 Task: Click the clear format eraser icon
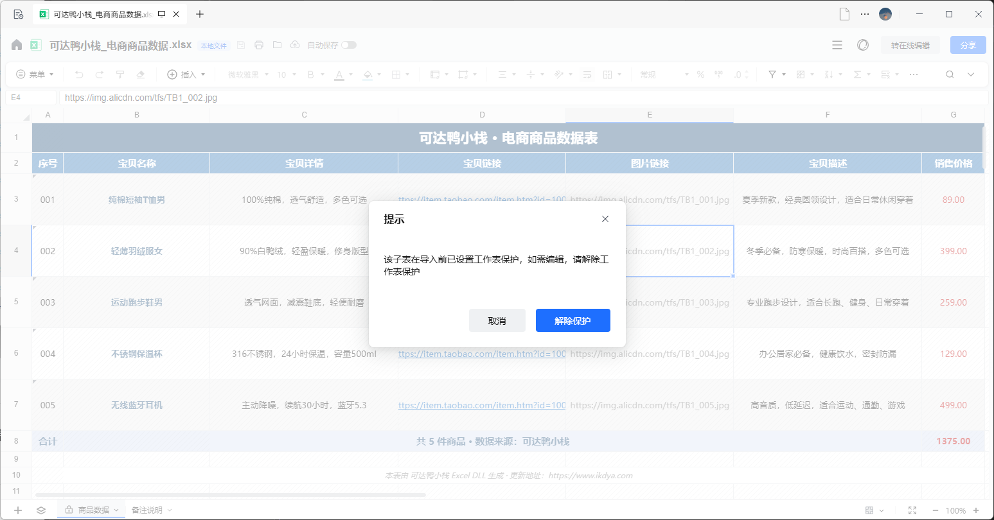(x=141, y=74)
